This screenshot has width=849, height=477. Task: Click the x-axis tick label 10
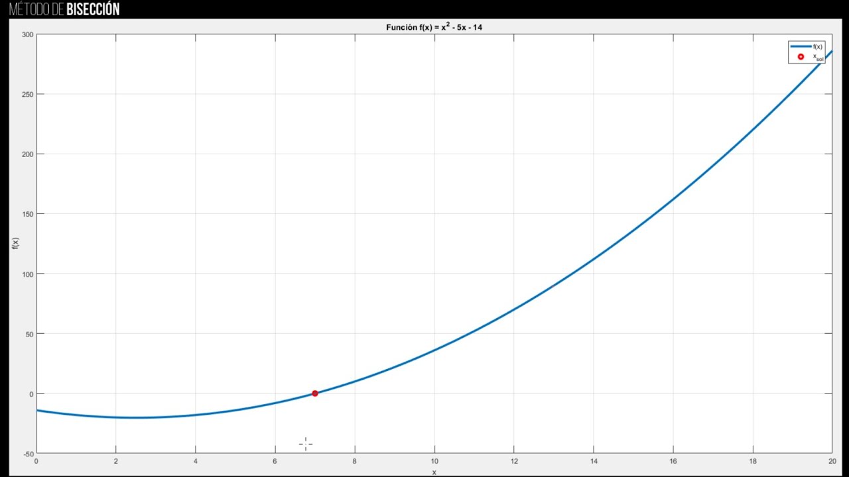click(x=434, y=462)
